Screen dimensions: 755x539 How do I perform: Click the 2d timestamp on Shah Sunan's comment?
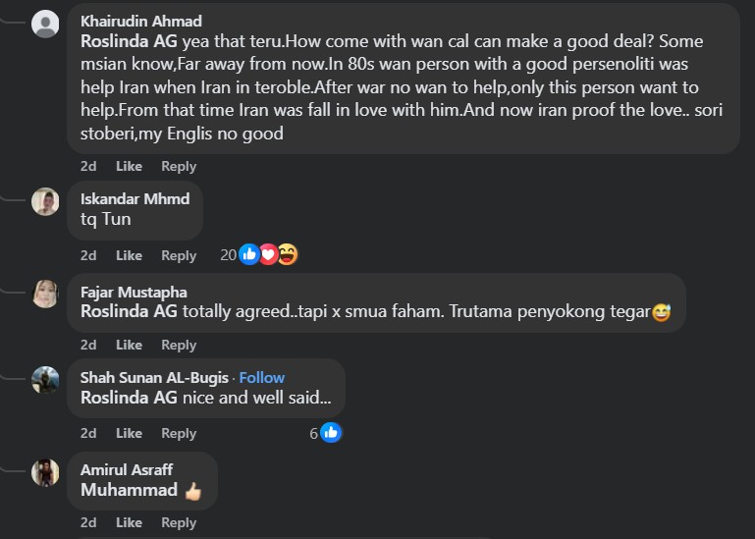coord(88,433)
